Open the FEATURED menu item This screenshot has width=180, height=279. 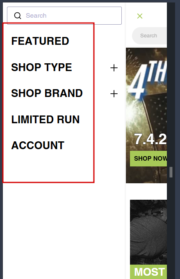[40, 41]
